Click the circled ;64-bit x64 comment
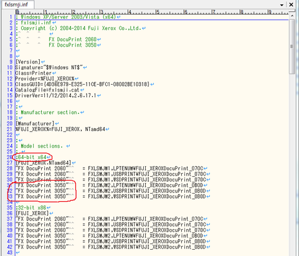Image resolution: width=299 pixels, height=256 pixels. click(x=31, y=157)
